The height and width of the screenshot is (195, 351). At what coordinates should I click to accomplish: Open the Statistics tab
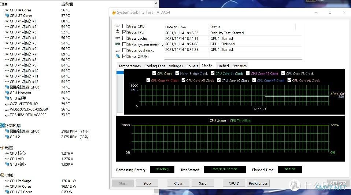pyautogui.click(x=240, y=66)
